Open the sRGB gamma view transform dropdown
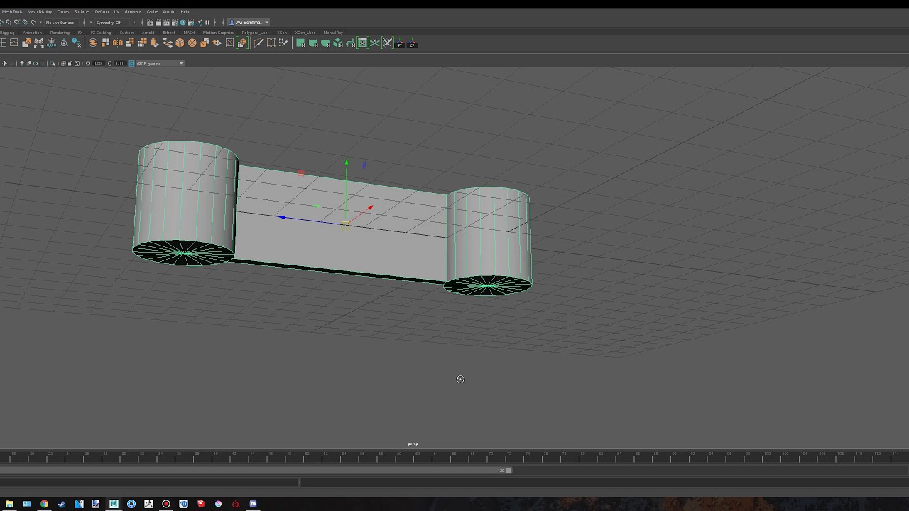Viewport: 909px width, 511px height. (x=160, y=64)
